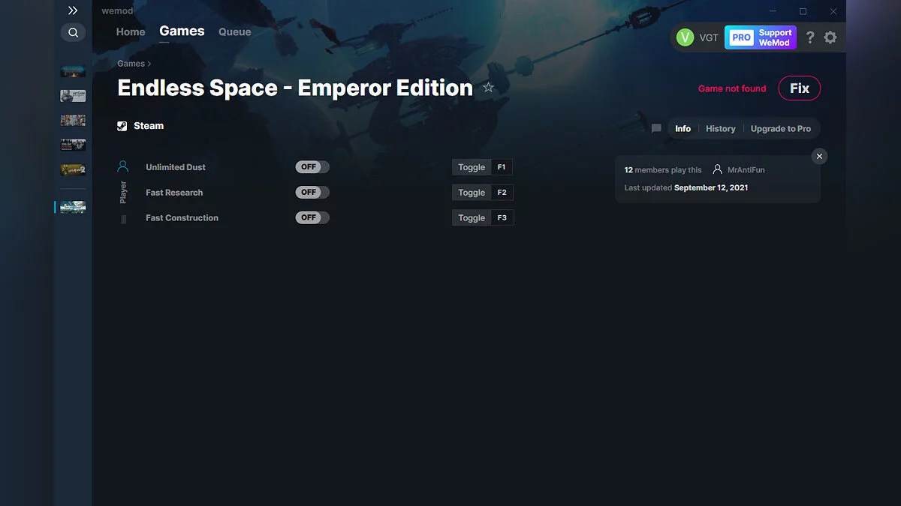
Task: Open the feedback speech bubble icon
Action: point(655,128)
